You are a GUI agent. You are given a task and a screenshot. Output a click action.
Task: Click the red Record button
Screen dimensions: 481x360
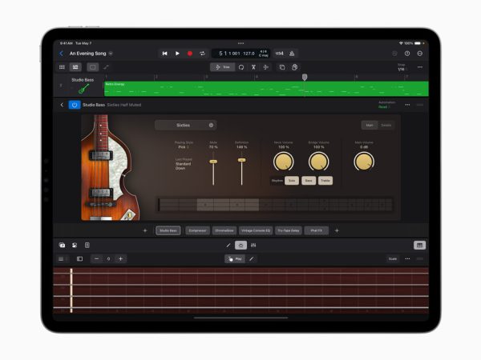point(190,54)
